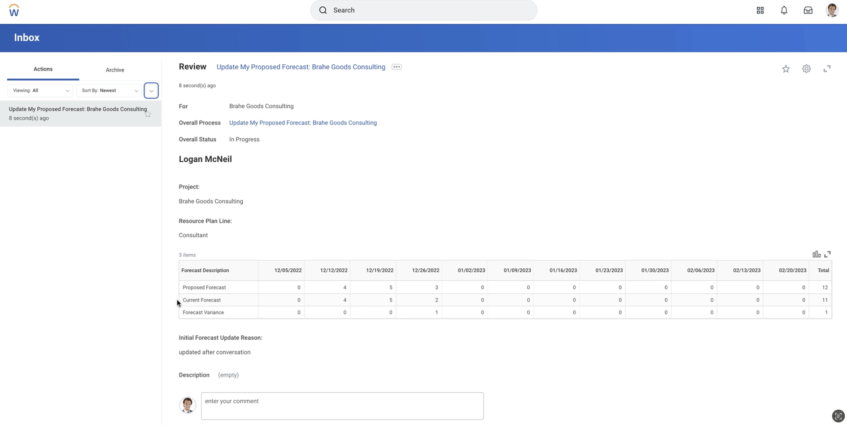Open the related actions ellipsis menu
Screen dimensions: 847x425
pos(396,67)
